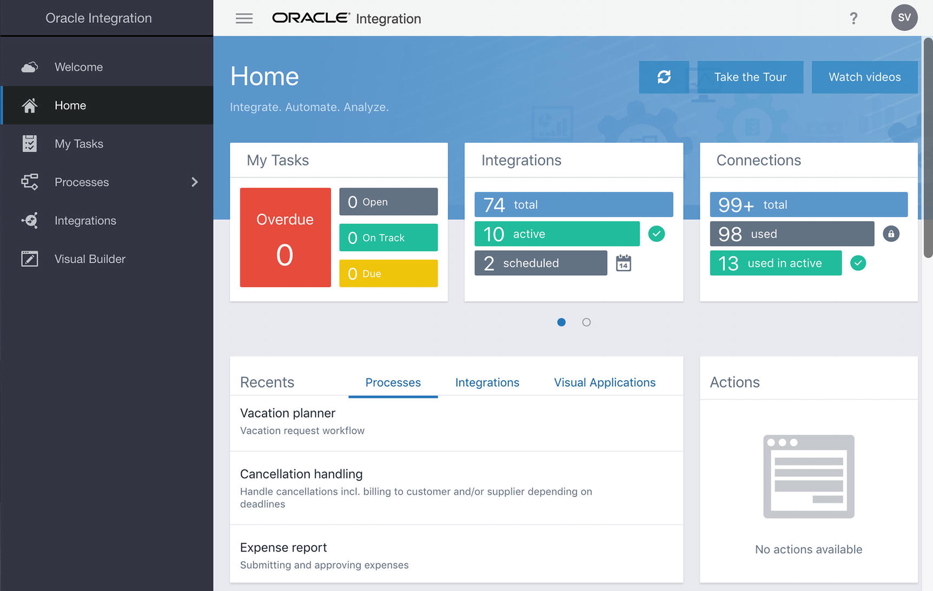Click the yellow 0 Due tasks tile

point(388,274)
